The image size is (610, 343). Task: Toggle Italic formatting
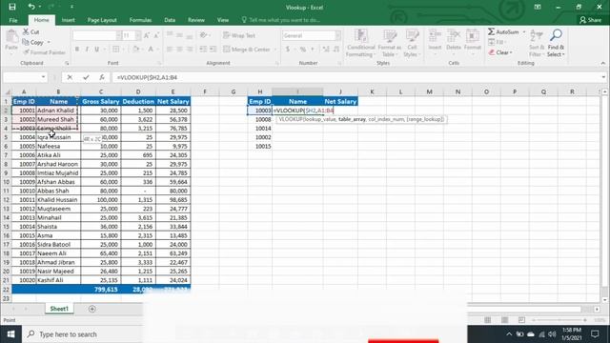click(87, 49)
